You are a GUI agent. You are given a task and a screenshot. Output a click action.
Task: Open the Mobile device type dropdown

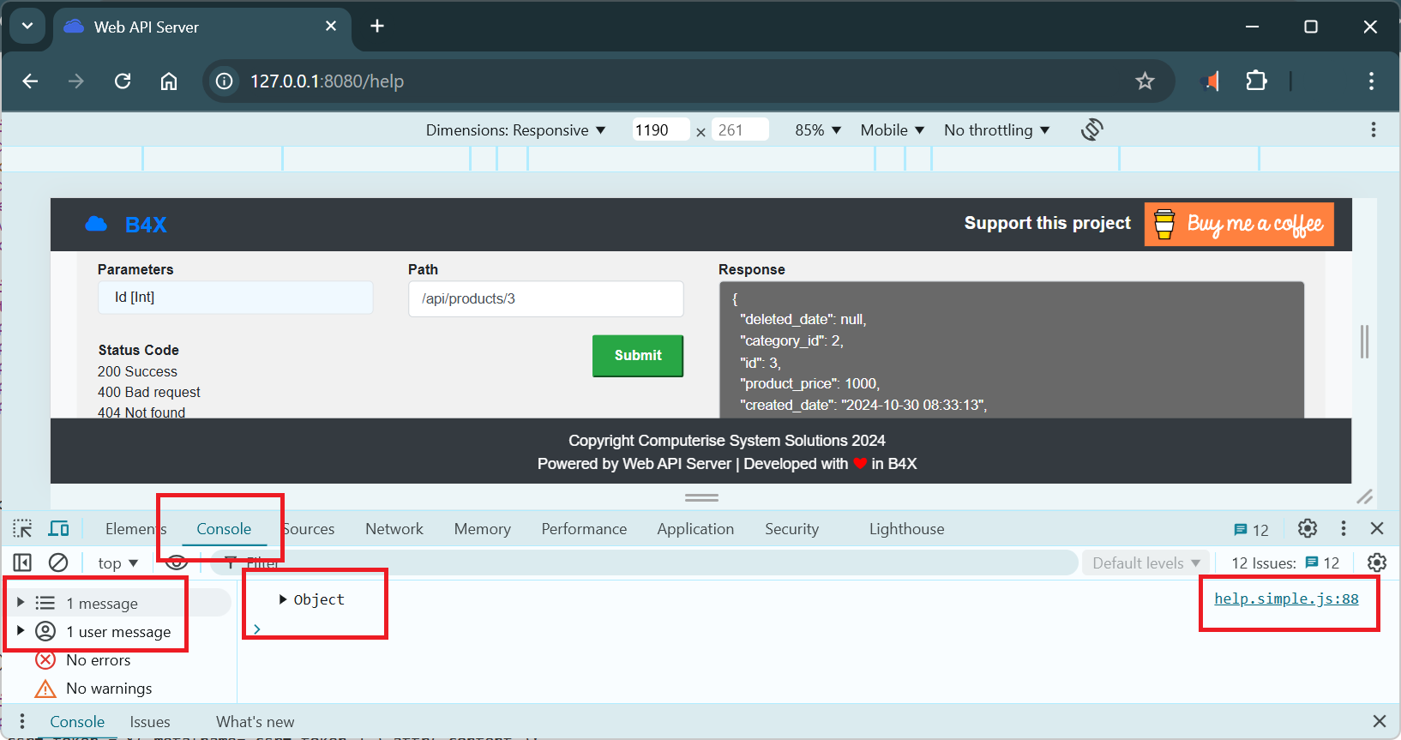[893, 130]
